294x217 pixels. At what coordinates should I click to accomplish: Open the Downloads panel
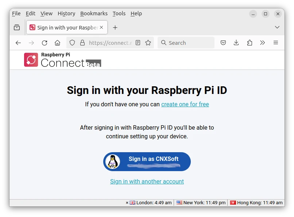click(236, 43)
